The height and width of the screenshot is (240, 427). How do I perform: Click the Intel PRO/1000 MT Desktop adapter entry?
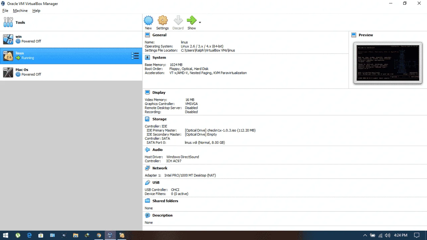(190, 175)
